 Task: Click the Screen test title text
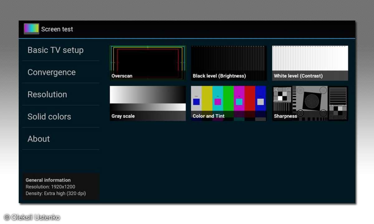(x=57, y=29)
